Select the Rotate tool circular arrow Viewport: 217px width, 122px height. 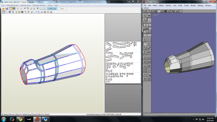[149, 44]
